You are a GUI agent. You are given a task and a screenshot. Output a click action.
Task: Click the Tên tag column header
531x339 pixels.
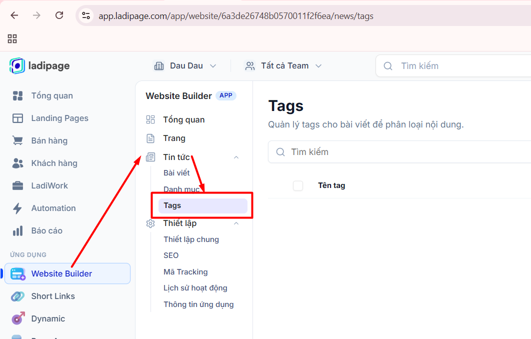tap(331, 185)
